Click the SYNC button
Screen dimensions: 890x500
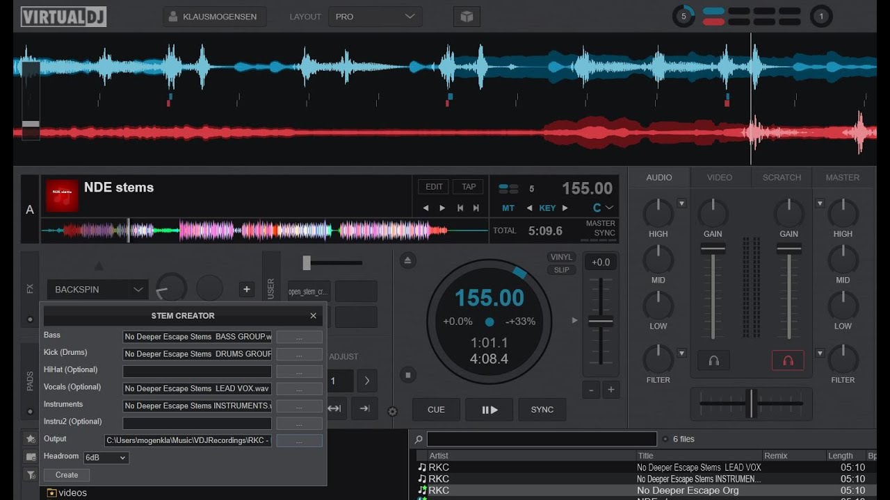tap(542, 410)
